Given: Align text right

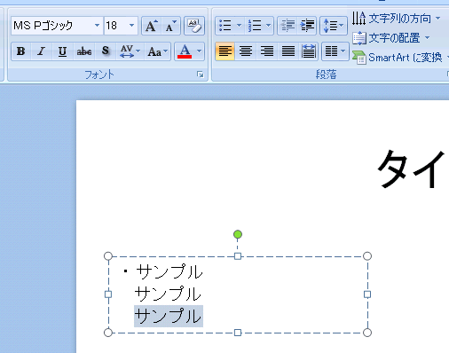Looking at the screenshot, I should point(267,51).
